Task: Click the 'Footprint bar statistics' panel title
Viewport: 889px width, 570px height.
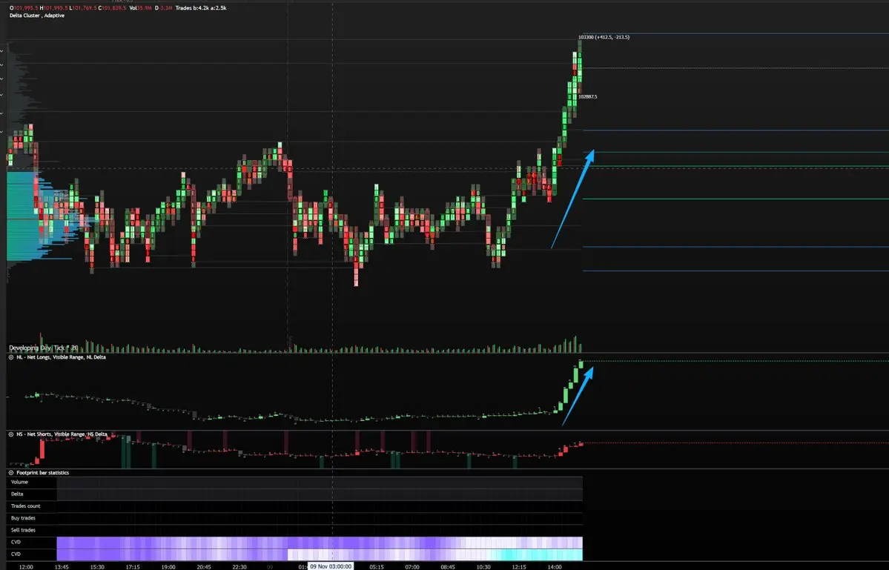Action: (x=42, y=473)
